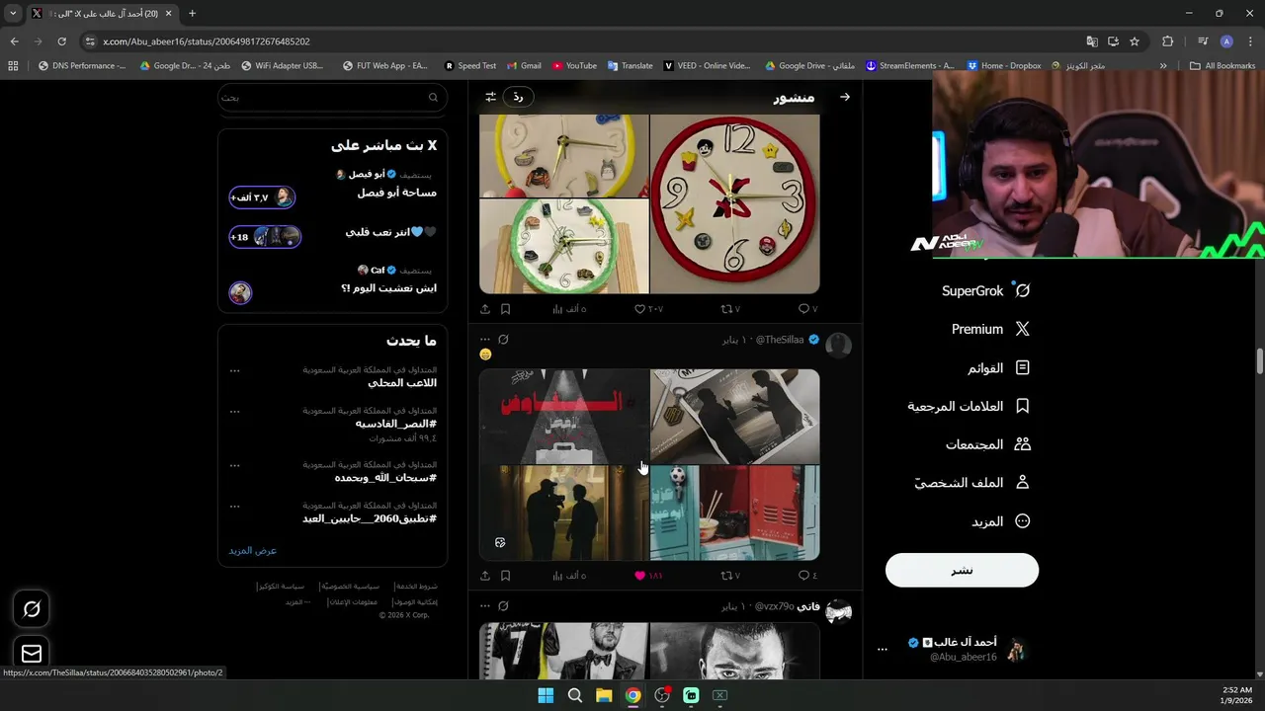
Task: Bookmark the clock images post
Action: pos(505,309)
